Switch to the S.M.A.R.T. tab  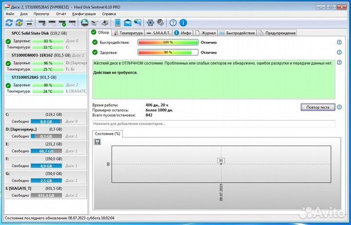[158, 33]
